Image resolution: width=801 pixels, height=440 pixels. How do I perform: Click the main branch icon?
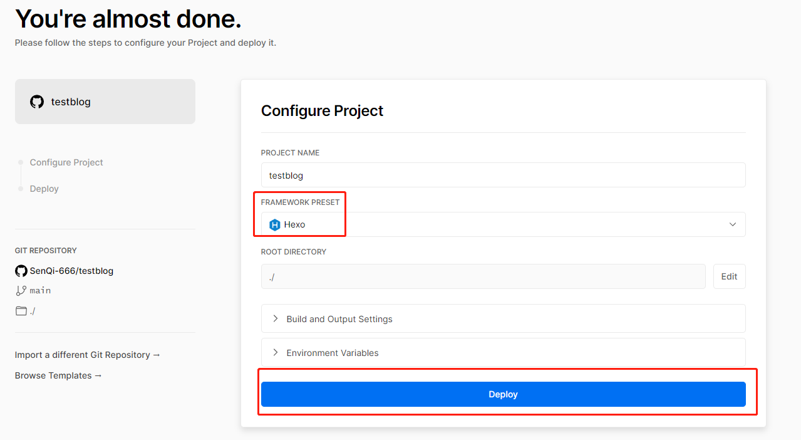(x=21, y=291)
